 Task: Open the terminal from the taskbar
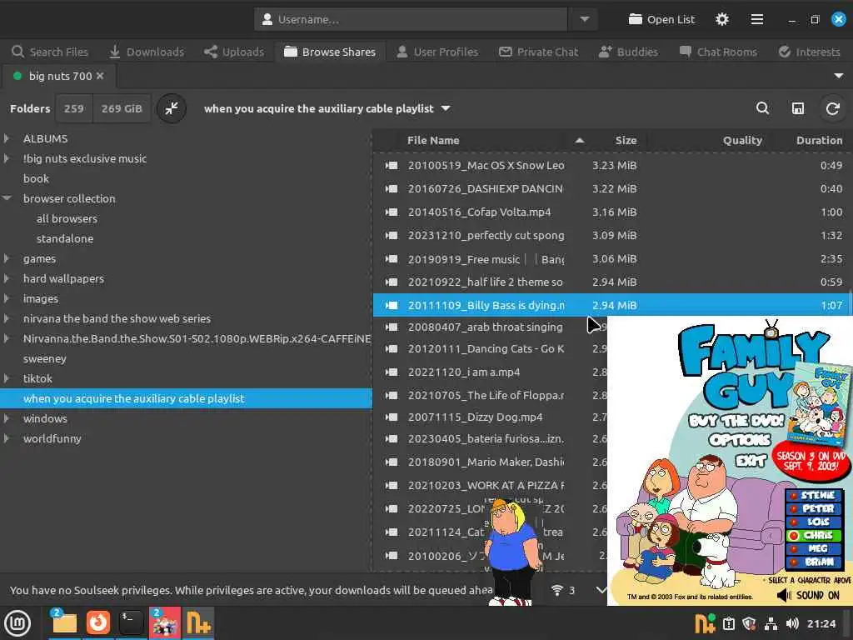click(131, 622)
